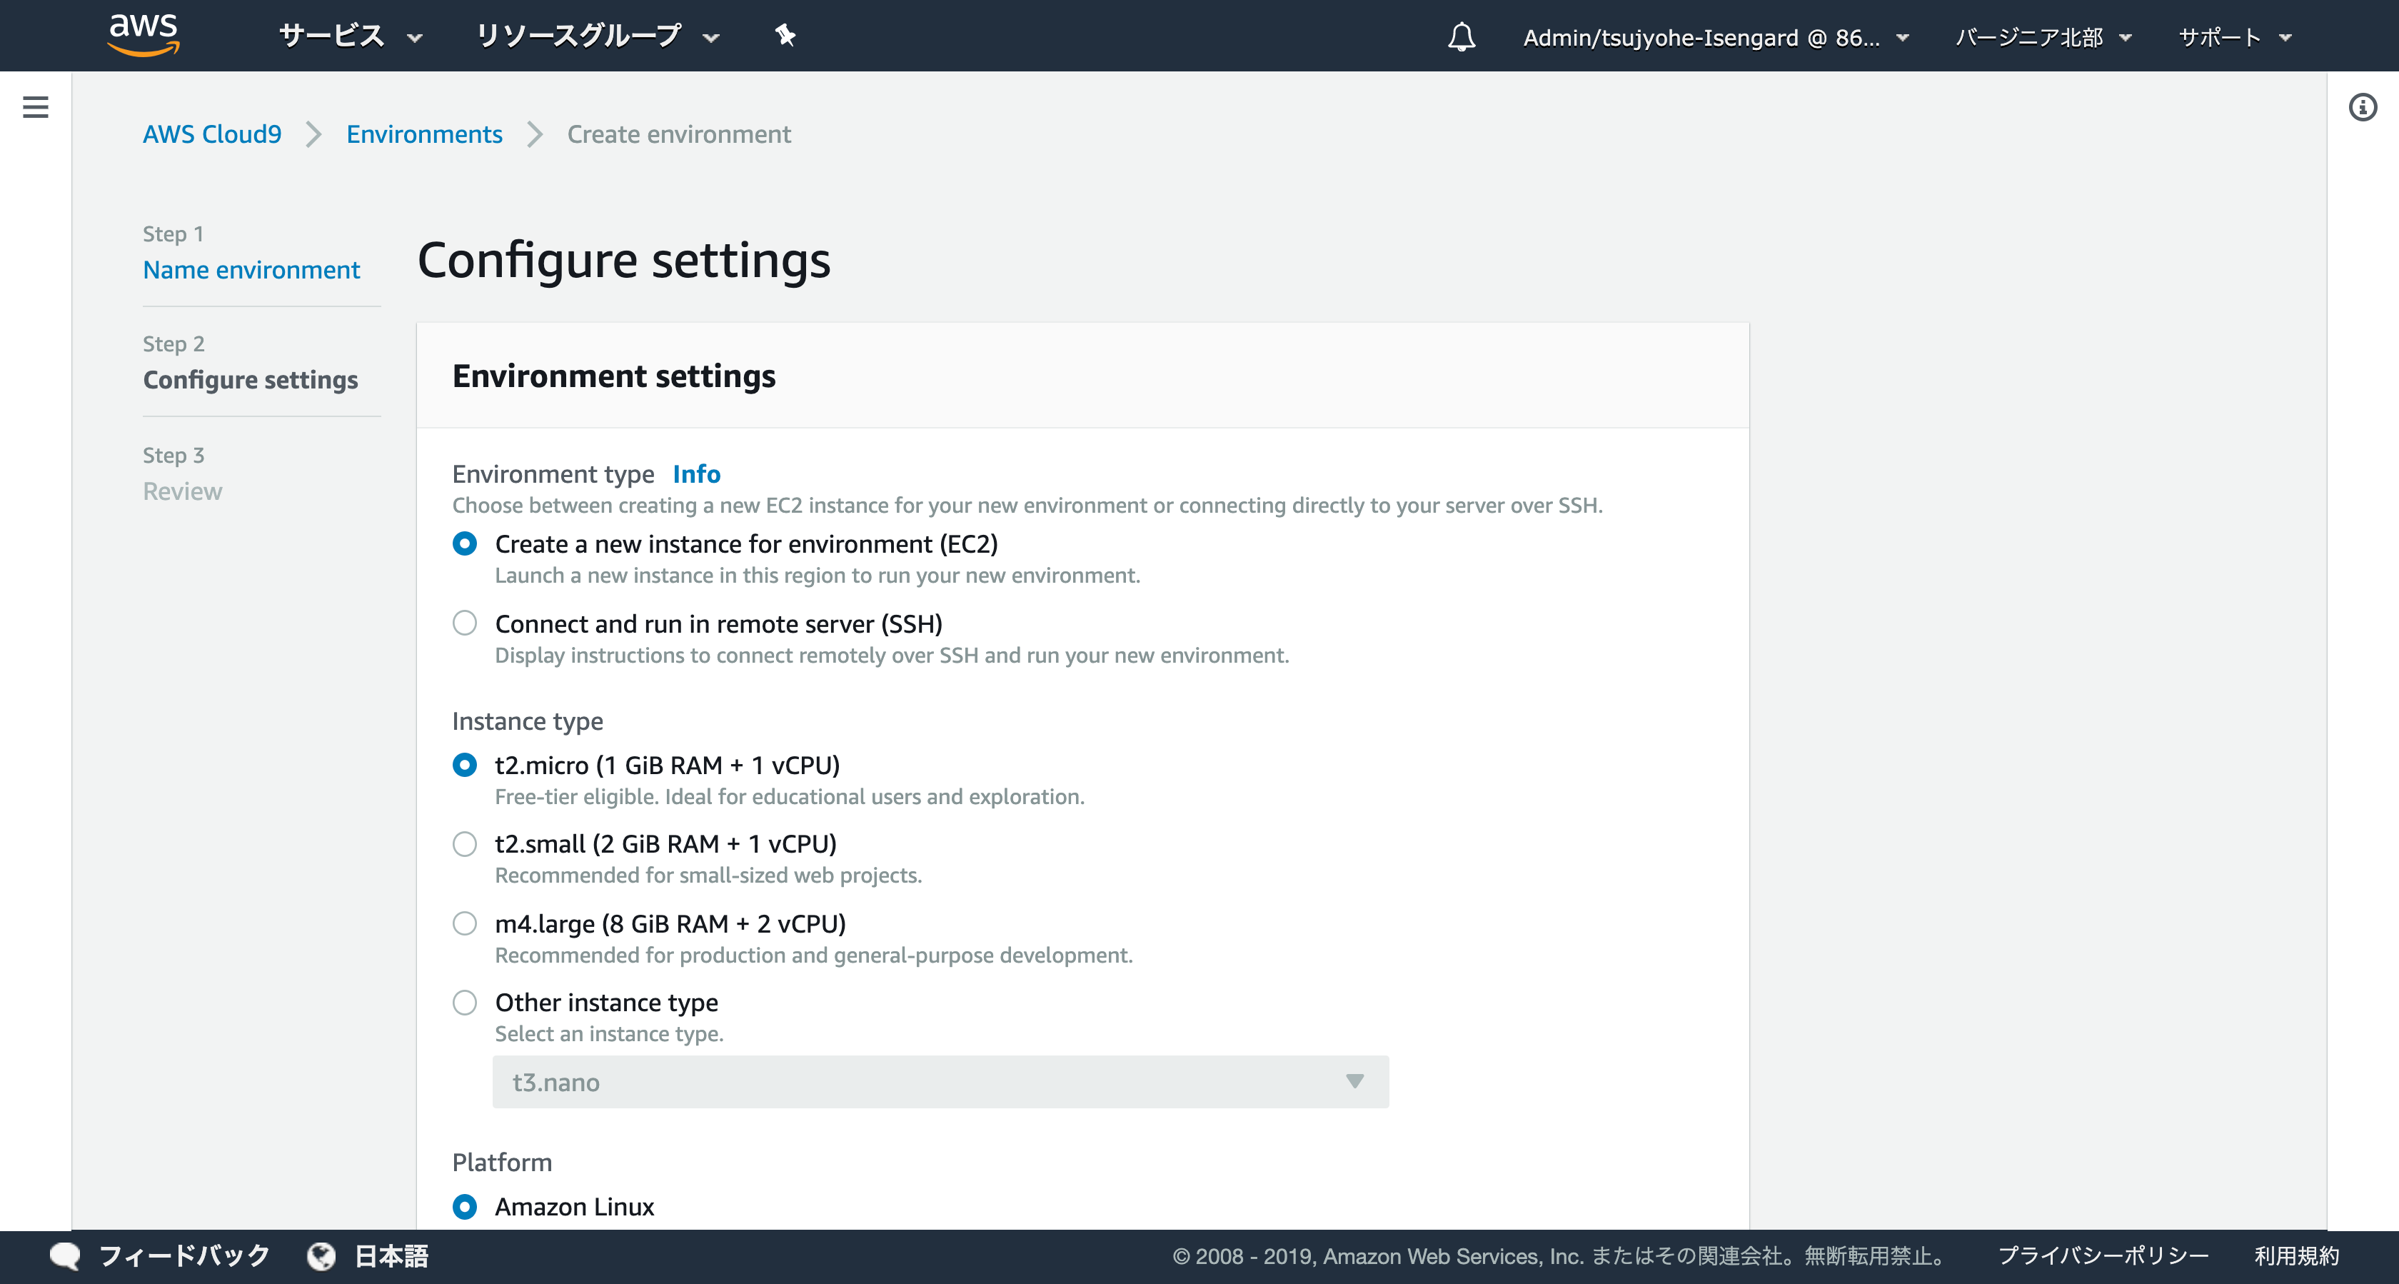Click Step 2 Configure settings step

pos(251,380)
